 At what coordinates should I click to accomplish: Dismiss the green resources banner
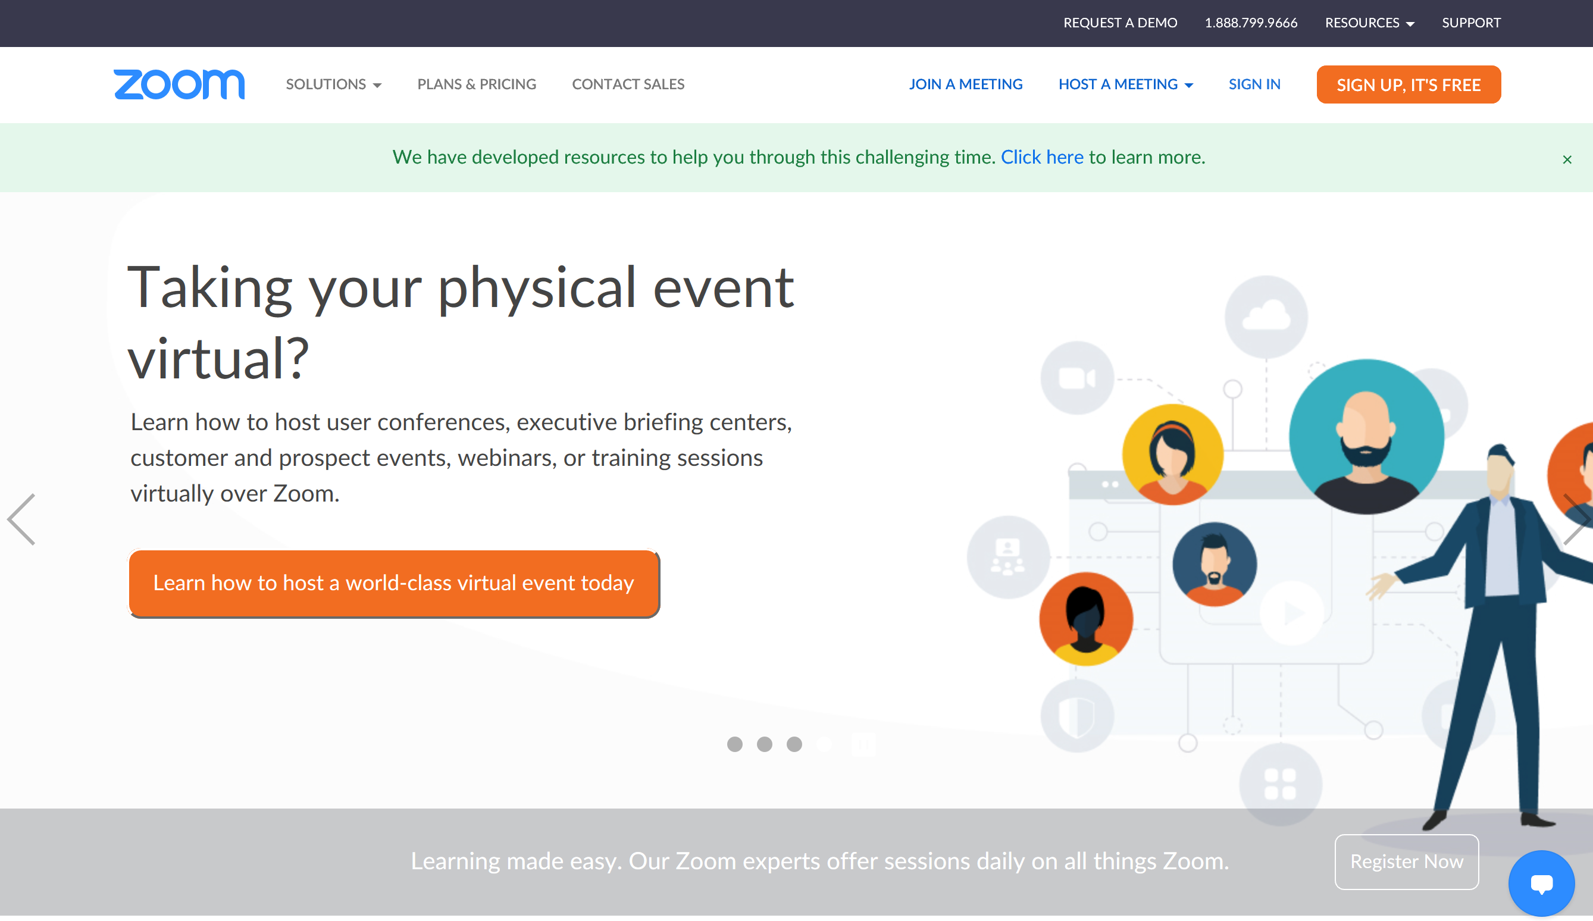click(x=1566, y=159)
